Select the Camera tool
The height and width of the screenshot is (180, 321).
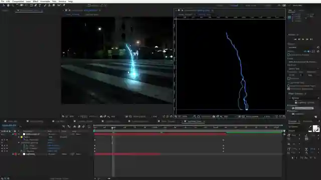22,5
